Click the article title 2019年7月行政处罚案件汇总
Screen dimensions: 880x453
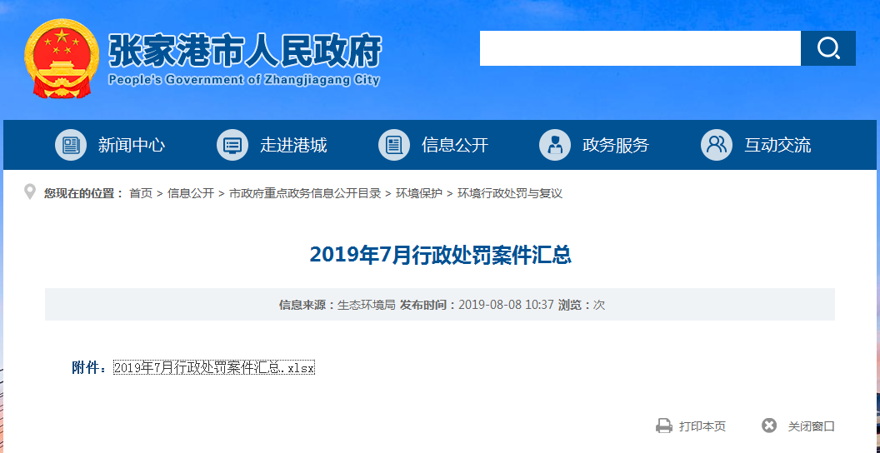440,255
